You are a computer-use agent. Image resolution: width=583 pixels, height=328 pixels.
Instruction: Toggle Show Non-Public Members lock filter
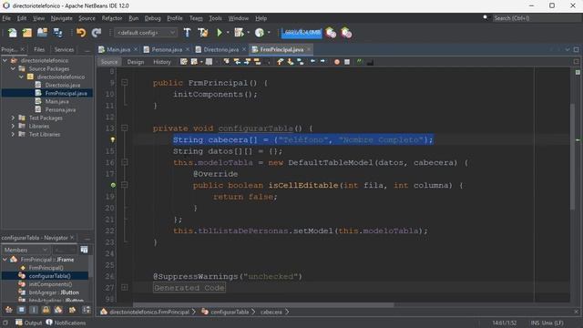[46, 310]
